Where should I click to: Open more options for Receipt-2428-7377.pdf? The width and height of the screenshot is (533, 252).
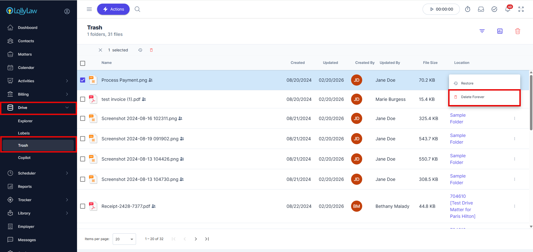[515, 206]
